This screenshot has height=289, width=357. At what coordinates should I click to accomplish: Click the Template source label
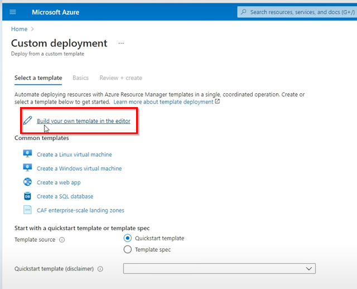tap(35, 239)
